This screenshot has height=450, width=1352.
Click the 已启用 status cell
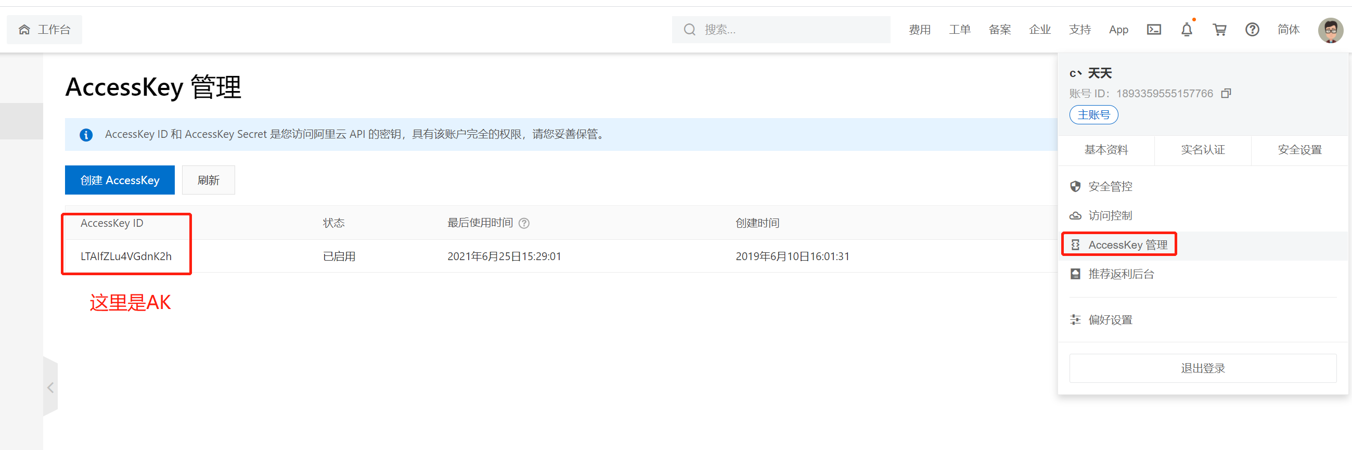(339, 256)
